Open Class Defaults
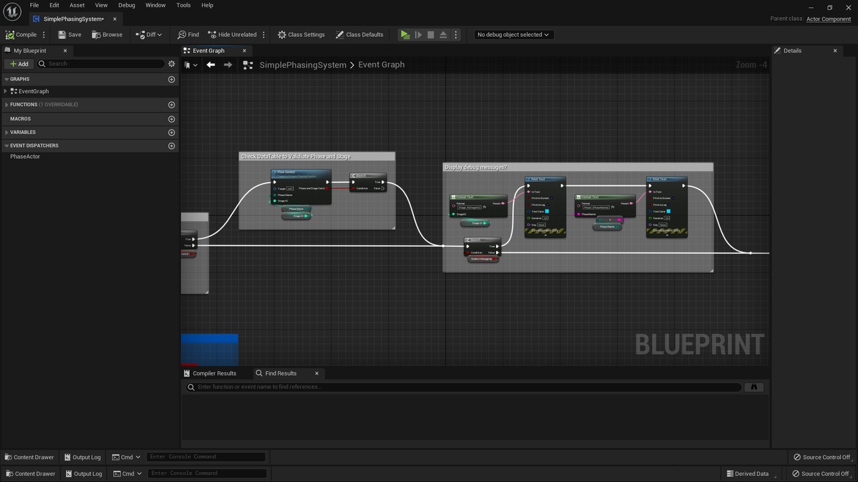 (359, 35)
